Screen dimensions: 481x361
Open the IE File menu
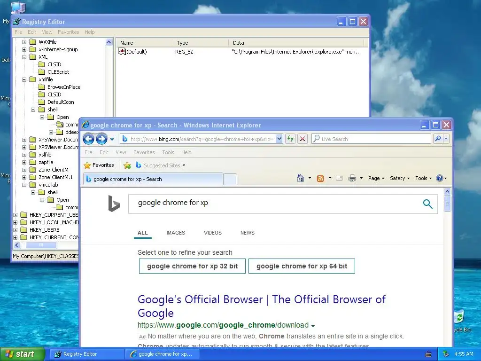pyautogui.click(x=88, y=152)
